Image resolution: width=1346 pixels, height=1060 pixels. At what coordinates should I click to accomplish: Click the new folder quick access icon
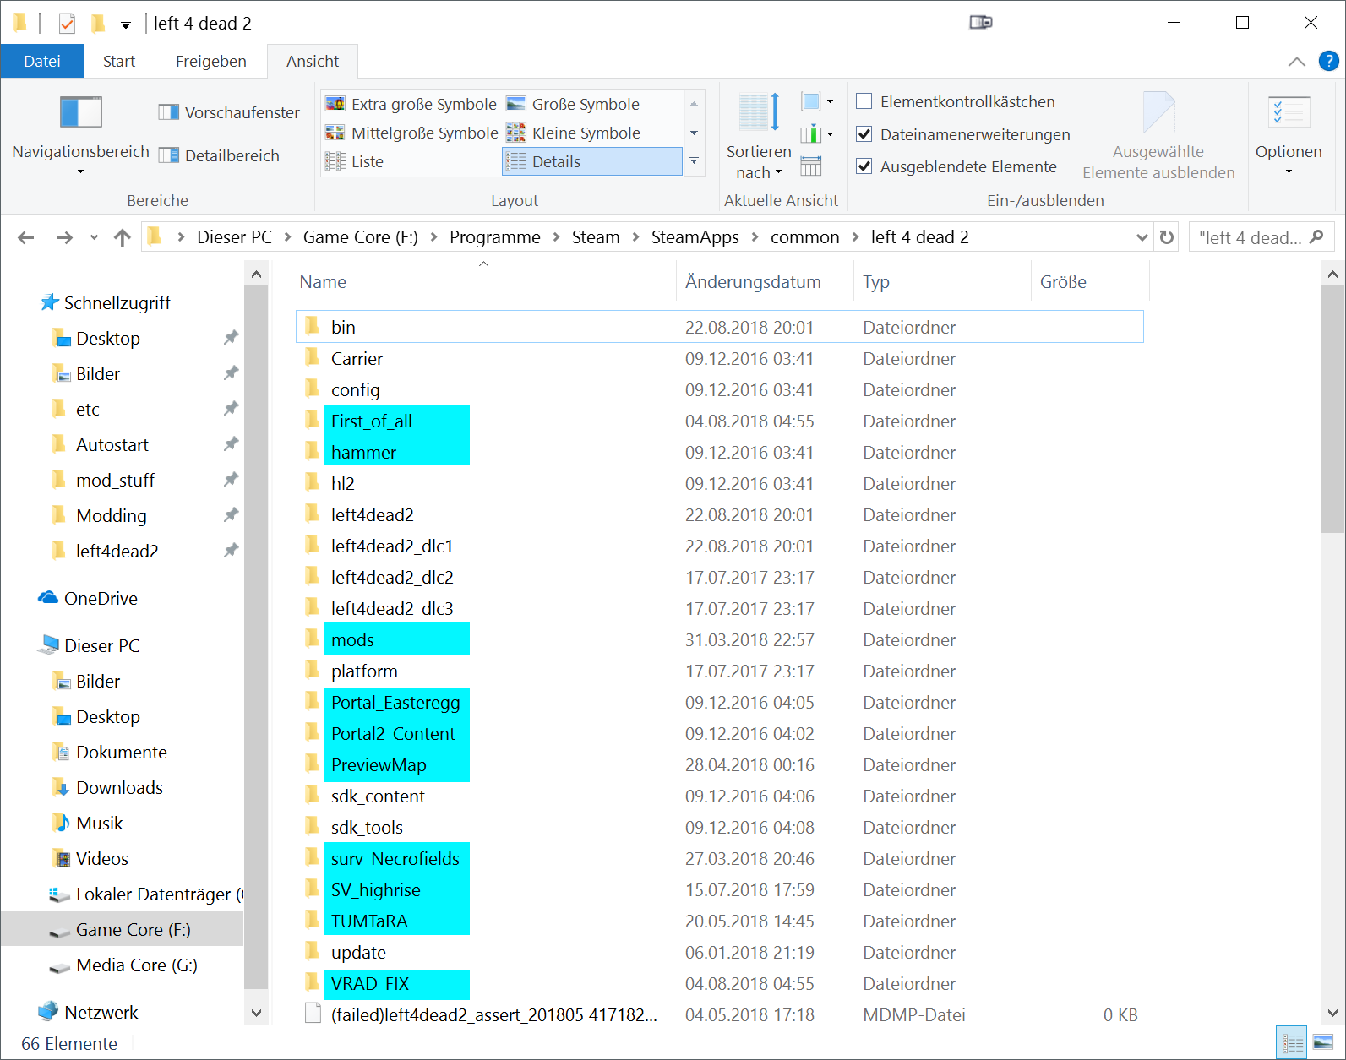point(98,24)
